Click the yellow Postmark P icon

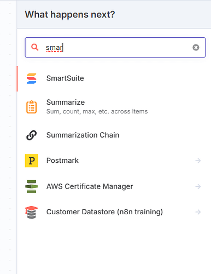point(32,161)
